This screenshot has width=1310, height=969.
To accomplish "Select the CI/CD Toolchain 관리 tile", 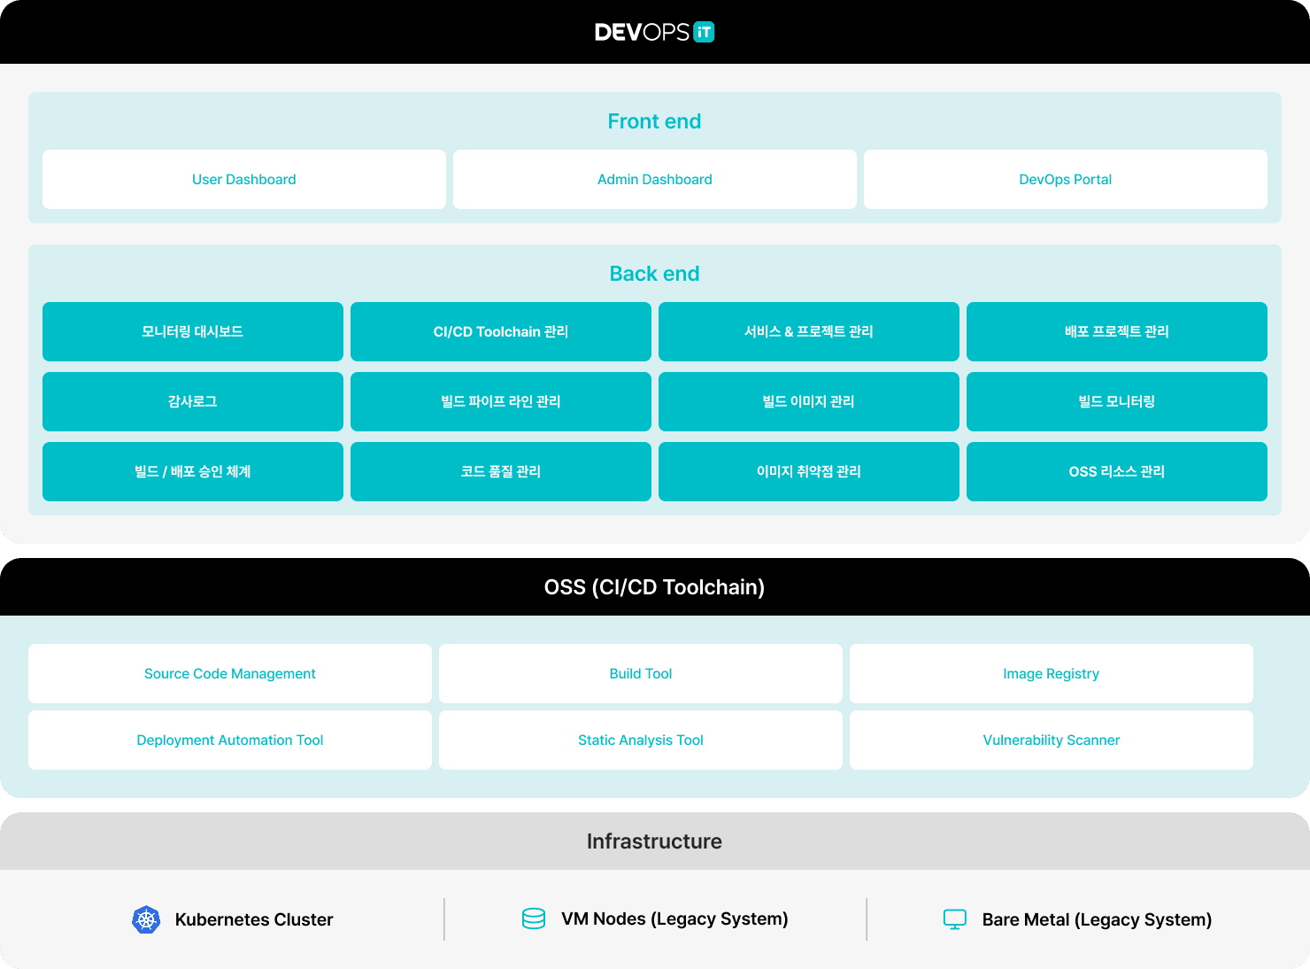I will tap(501, 331).
